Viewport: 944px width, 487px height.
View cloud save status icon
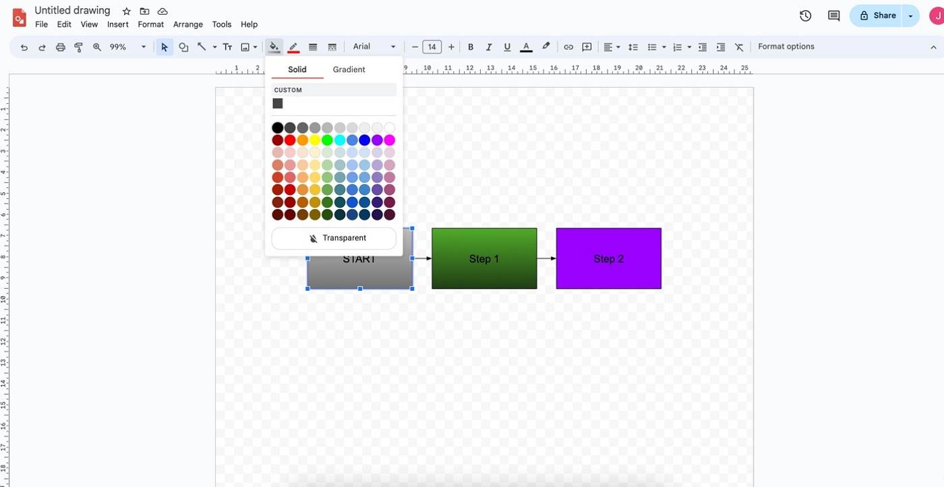pyautogui.click(x=163, y=11)
